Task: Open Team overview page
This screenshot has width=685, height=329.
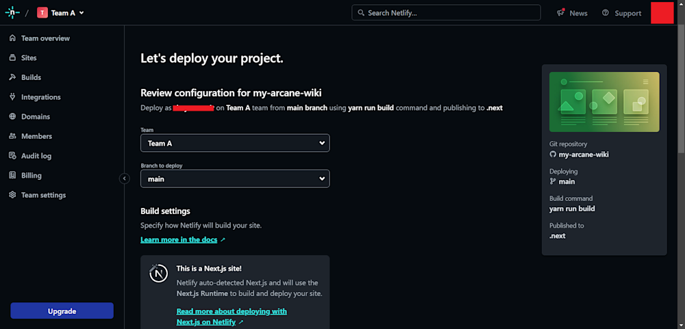Action: pos(45,38)
